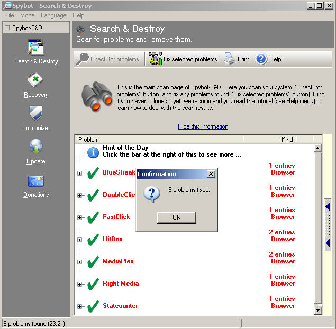Click OK in the Confirmation dialog
This screenshot has width=336, height=329.
tap(176, 217)
